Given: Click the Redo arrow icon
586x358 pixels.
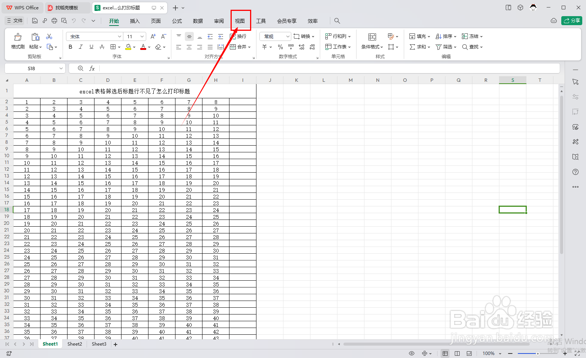Looking at the screenshot, I should (84, 21).
